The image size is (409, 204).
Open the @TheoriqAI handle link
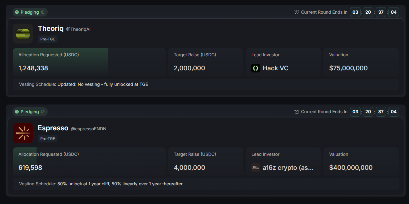[78, 29]
